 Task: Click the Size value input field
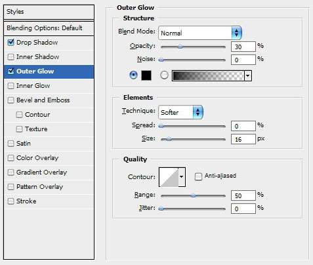click(243, 139)
